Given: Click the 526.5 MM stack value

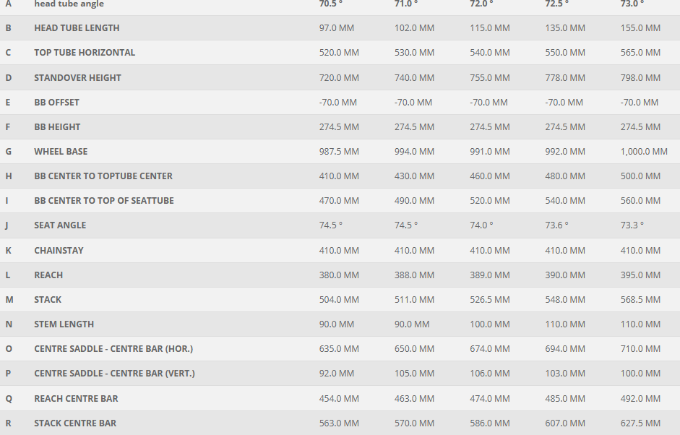Looking at the screenshot, I should (489, 300).
